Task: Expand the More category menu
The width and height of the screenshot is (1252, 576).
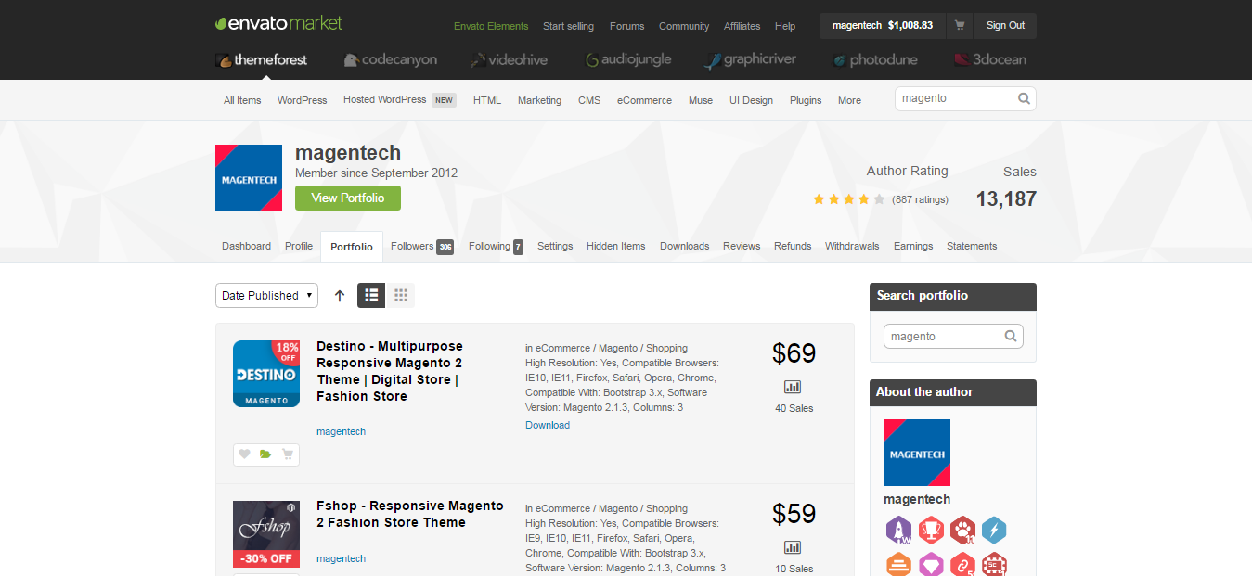Action: tap(849, 100)
